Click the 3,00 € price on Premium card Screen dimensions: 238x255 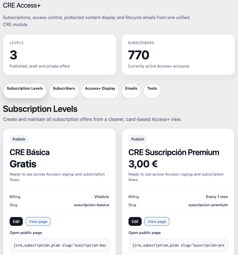click(143, 164)
